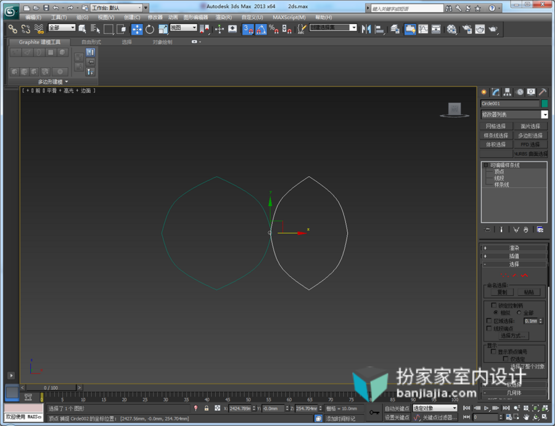
Task: Open the MAXScript(M) menu
Action: (x=289, y=17)
